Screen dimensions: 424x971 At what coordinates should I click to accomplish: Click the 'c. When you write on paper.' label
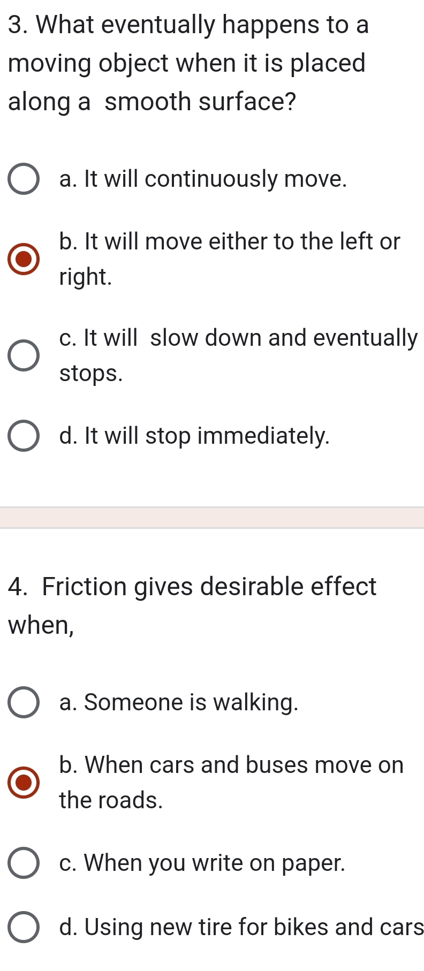[202, 863]
